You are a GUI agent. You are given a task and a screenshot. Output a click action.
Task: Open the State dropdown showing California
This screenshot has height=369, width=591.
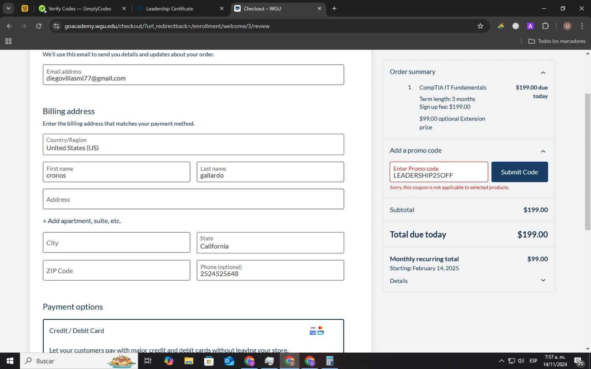[270, 243]
